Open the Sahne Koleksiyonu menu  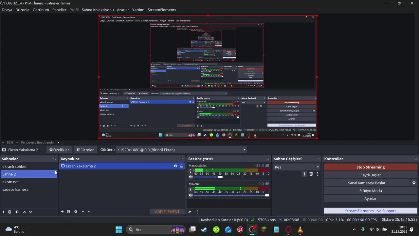coord(98,10)
